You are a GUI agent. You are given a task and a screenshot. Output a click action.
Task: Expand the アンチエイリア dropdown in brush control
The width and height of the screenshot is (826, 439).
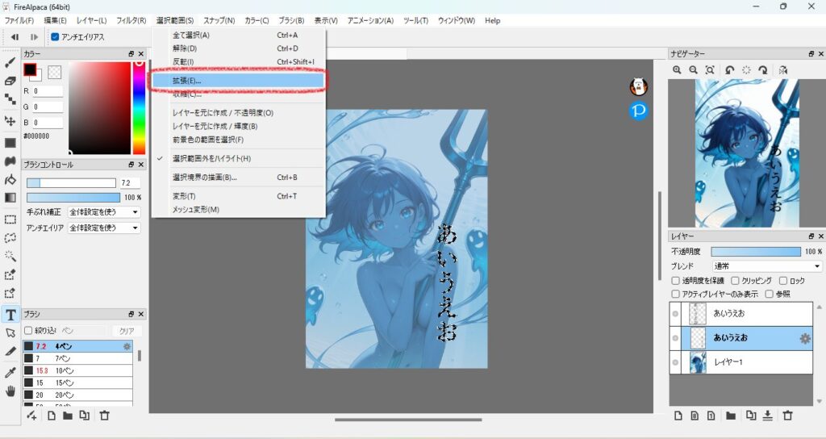[104, 228]
